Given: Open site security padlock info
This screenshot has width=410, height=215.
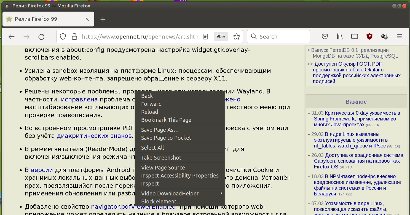Looking at the screenshot, I should [x=74, y=37].
